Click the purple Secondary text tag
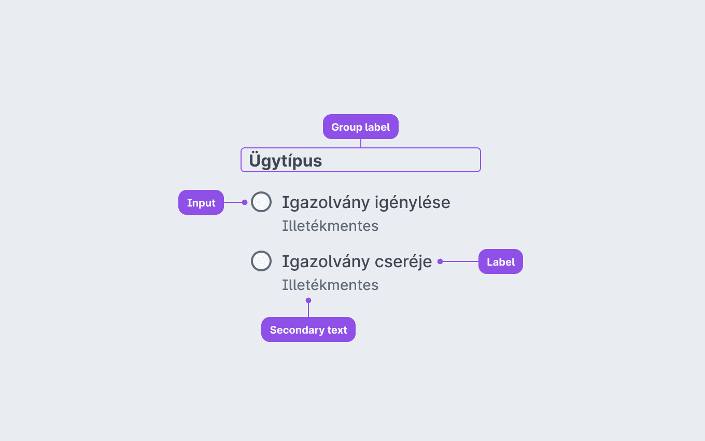This screenshot has height=441, width=705. pyautogui.click(x=308, y=329)
